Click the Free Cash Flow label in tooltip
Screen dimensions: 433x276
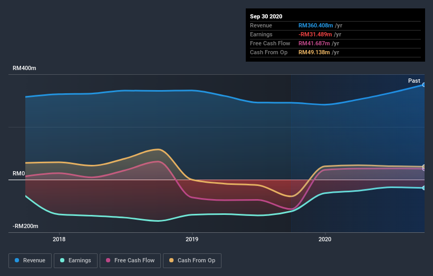(x=270, y=43)
